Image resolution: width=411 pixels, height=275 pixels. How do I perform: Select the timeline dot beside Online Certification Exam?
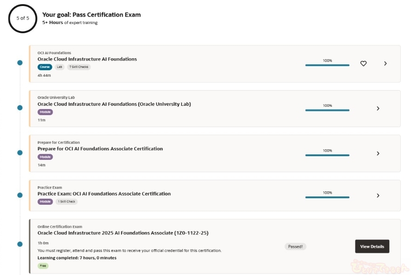tap(20, 244)
